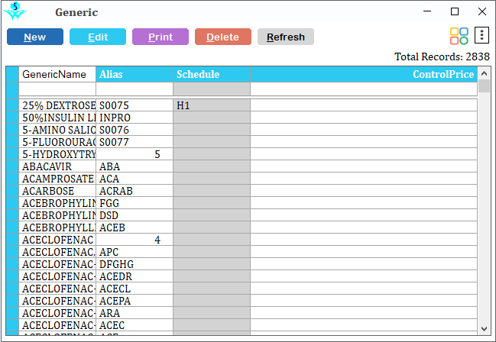
Task: Click the scrollbar down arrow
Action: (484, 329)
